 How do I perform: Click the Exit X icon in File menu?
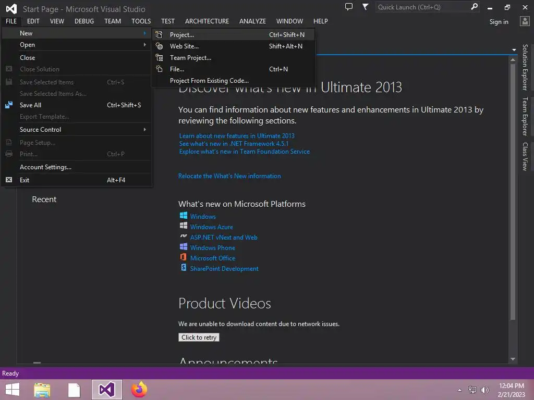(9, 180)
